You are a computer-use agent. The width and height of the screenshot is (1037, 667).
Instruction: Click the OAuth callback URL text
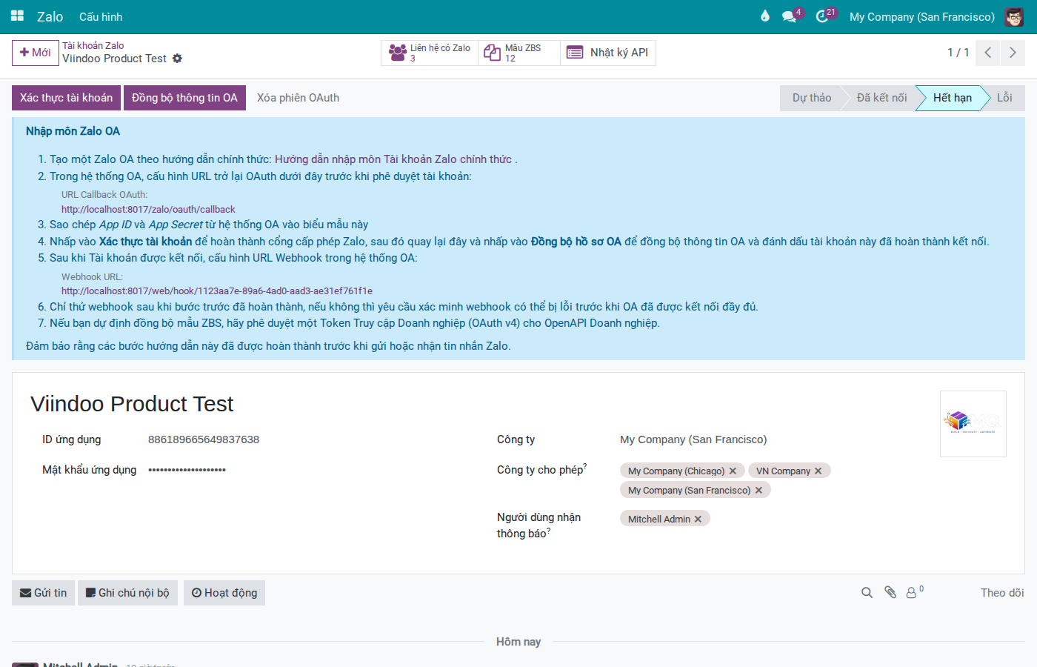point(148,210)
